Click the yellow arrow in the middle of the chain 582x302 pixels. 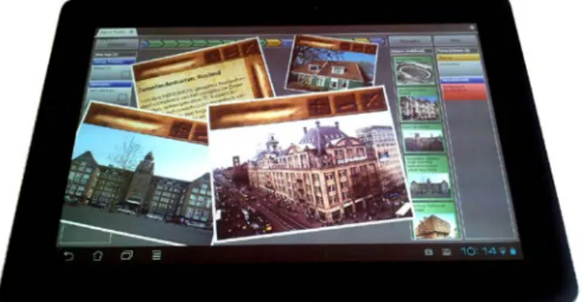[274, 43]
